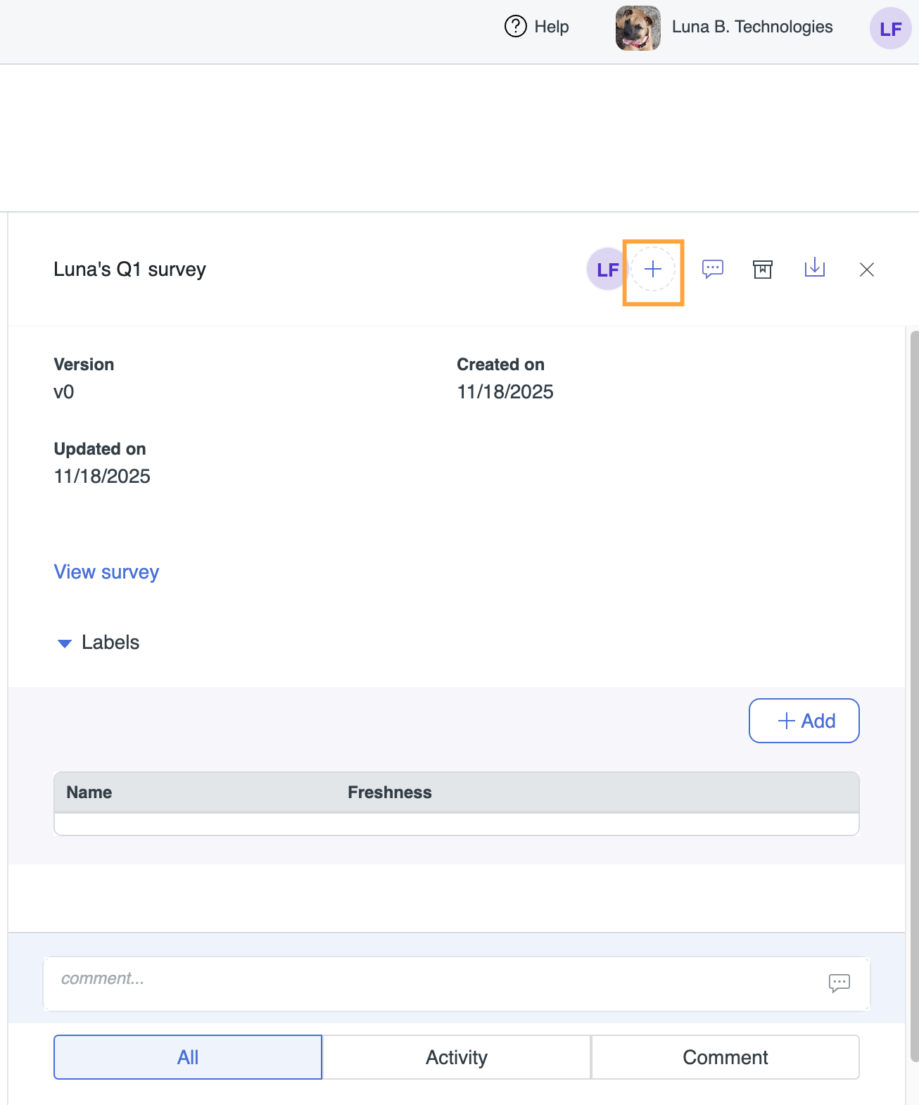The height and width of the screenshot is (1105, 919).
Task: Download the survey with the download icon
Action: (x=815, y=267)
